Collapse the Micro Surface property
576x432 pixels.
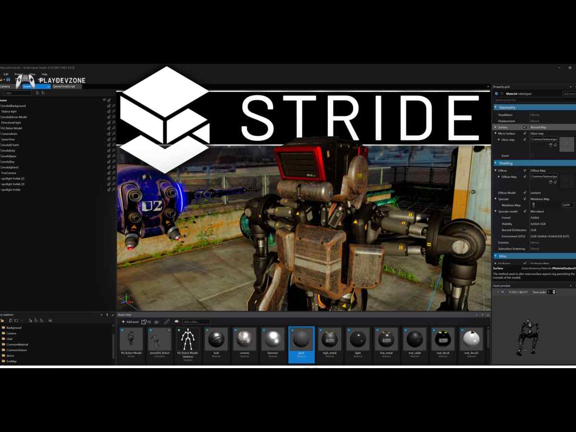click(495, 133)
